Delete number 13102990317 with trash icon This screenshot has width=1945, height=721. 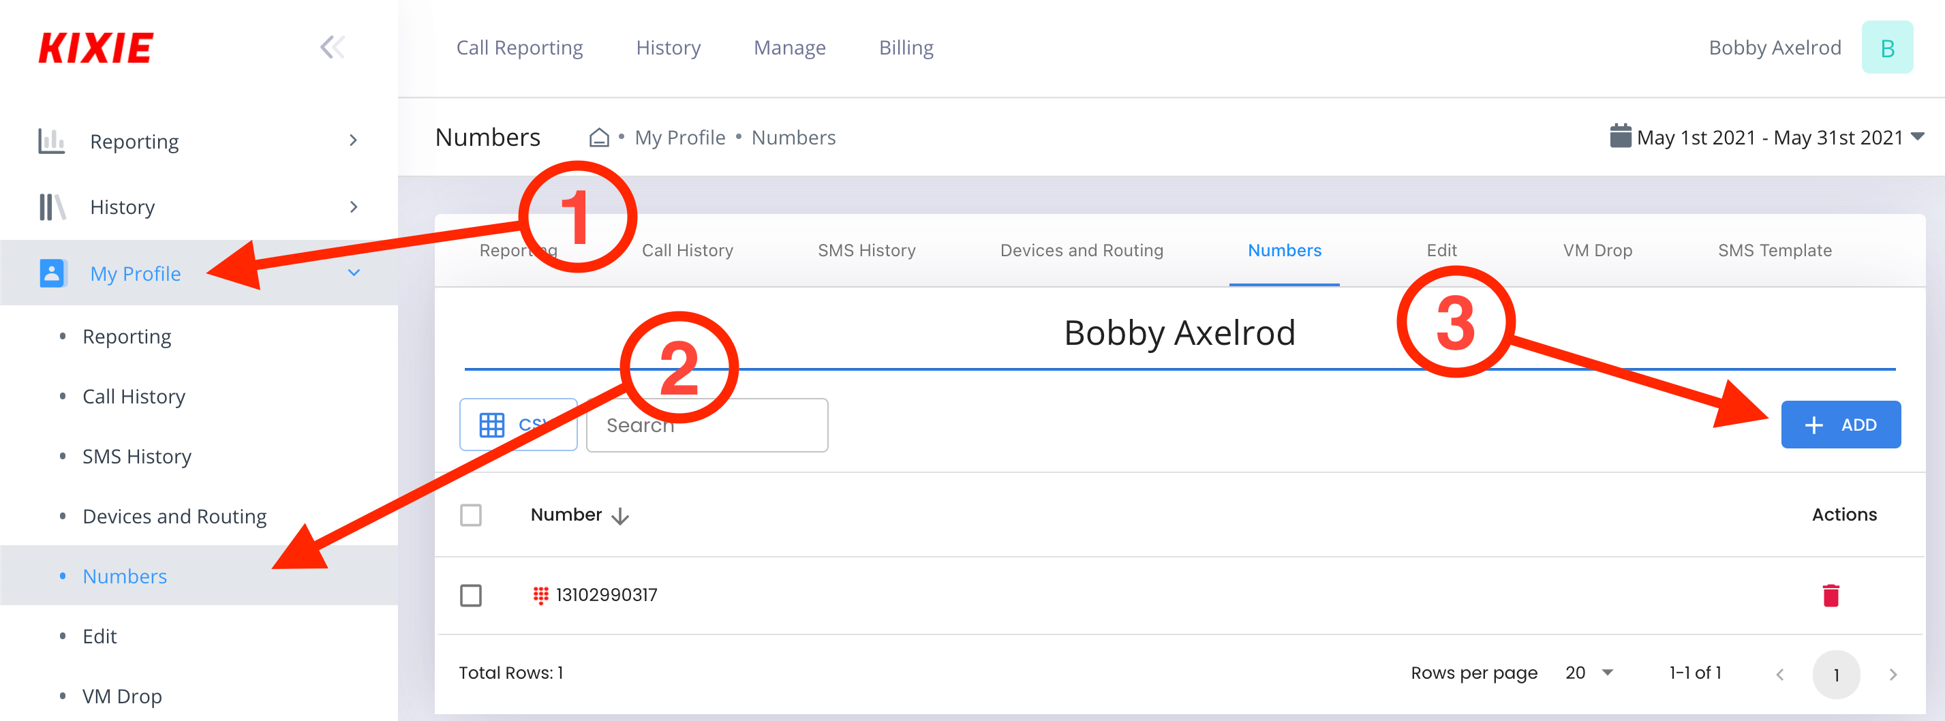click(1831, 596)
